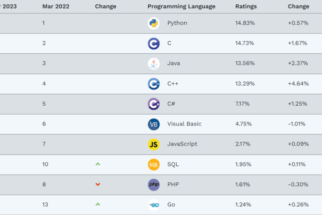Click the green up arrow in SQL row
The width and height of the screenshot is (322, 215).
[x=97, y=164]
